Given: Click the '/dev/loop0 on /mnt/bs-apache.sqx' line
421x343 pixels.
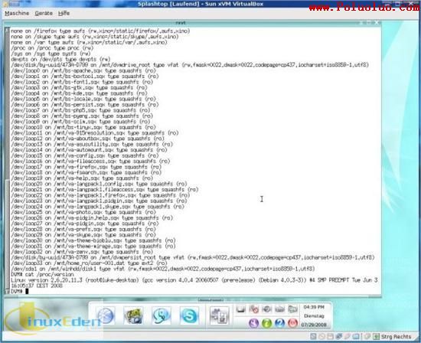Looking at the screenshot, I should [83, 70].
